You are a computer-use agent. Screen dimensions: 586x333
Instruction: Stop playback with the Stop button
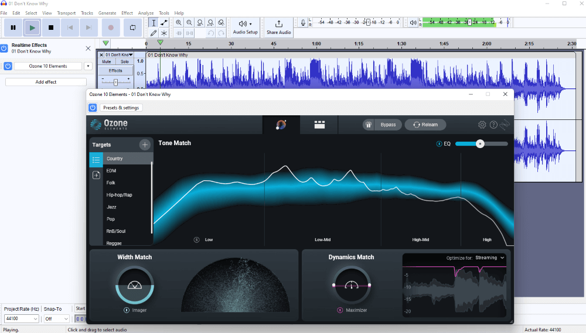(x=51, y=28)
